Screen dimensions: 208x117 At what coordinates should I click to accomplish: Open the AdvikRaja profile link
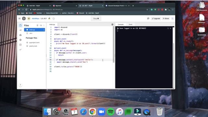tap(35, 19)
